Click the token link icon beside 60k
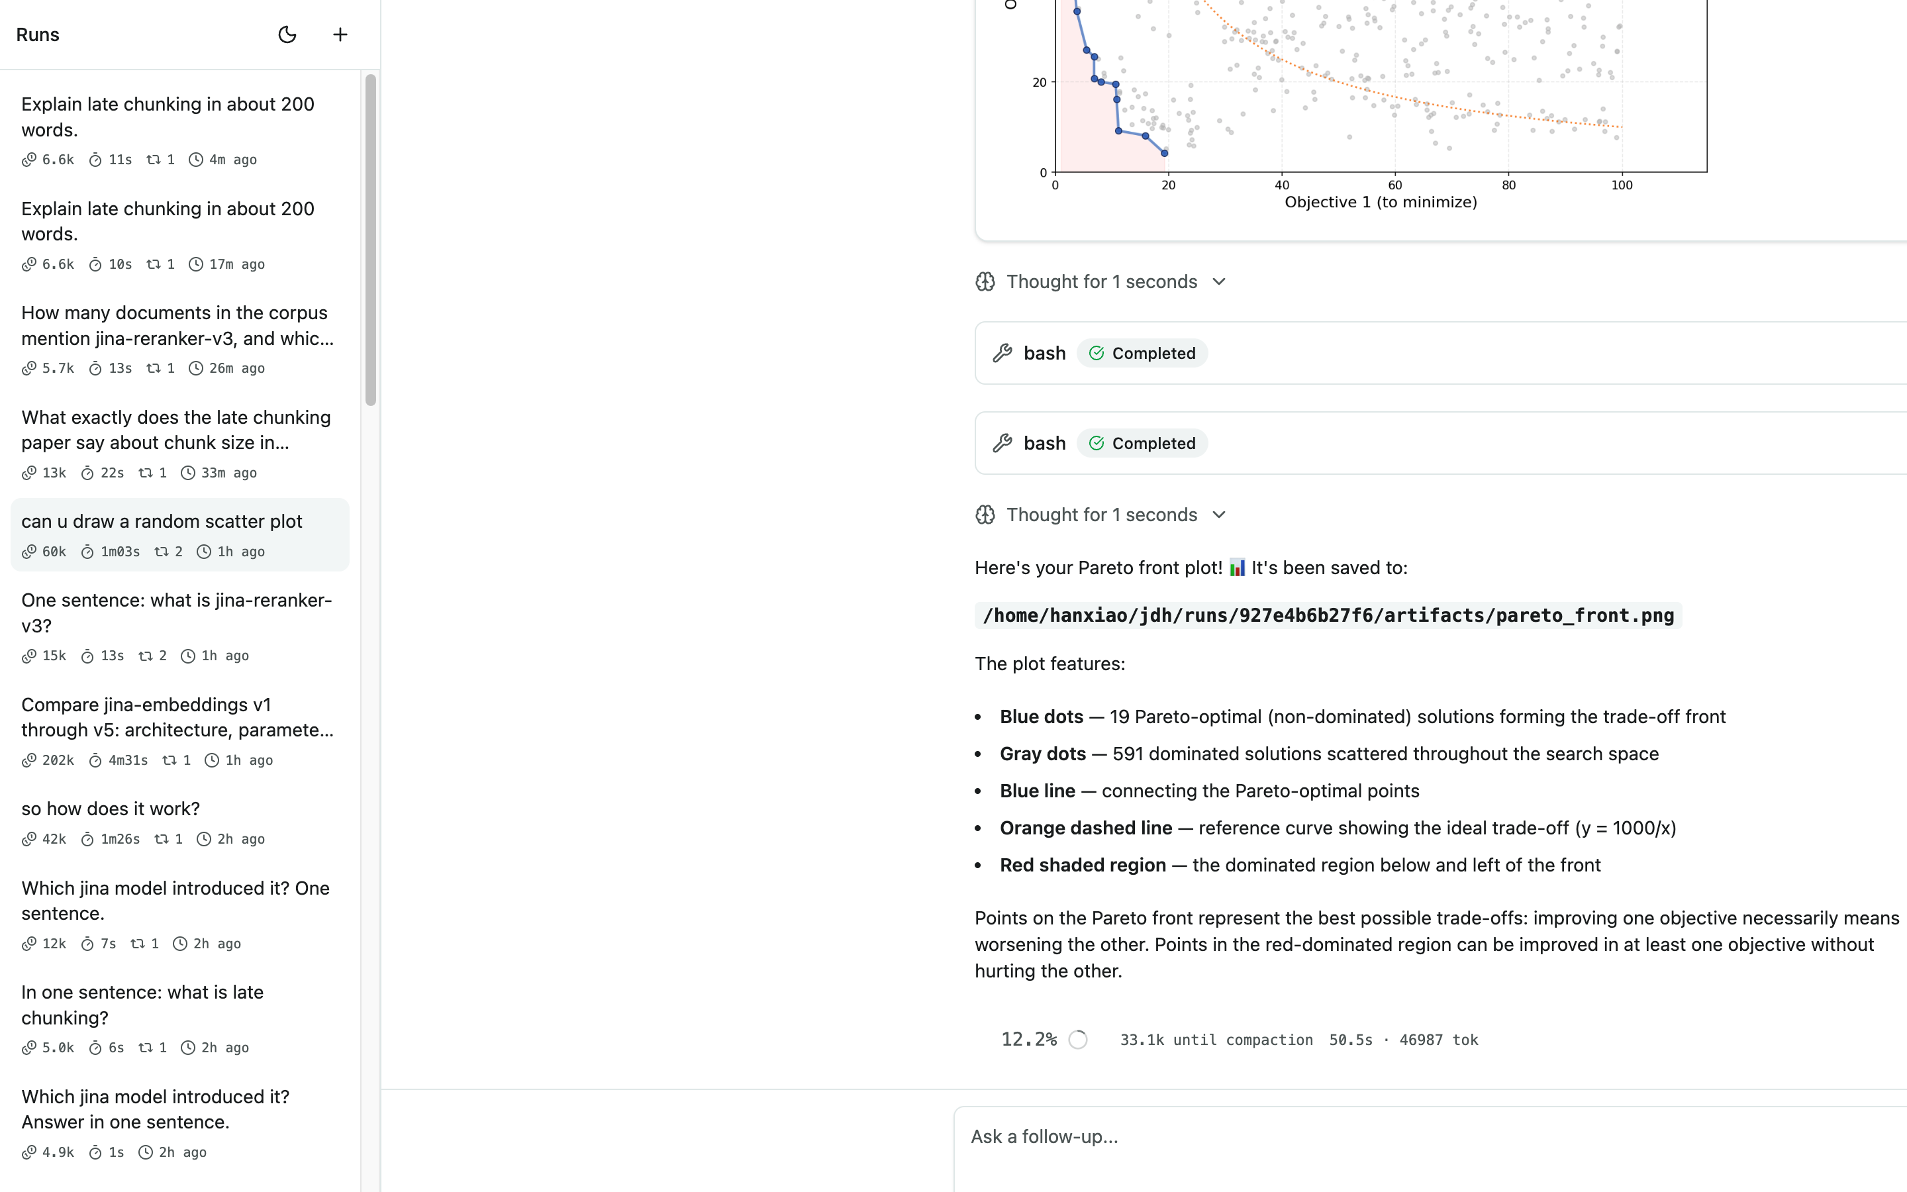Screen dimensions: 1907x1192 tap(29, 552)
